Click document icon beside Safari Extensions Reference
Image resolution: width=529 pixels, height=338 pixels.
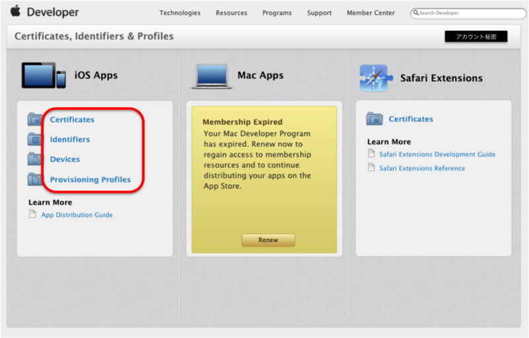coord(371,167)
